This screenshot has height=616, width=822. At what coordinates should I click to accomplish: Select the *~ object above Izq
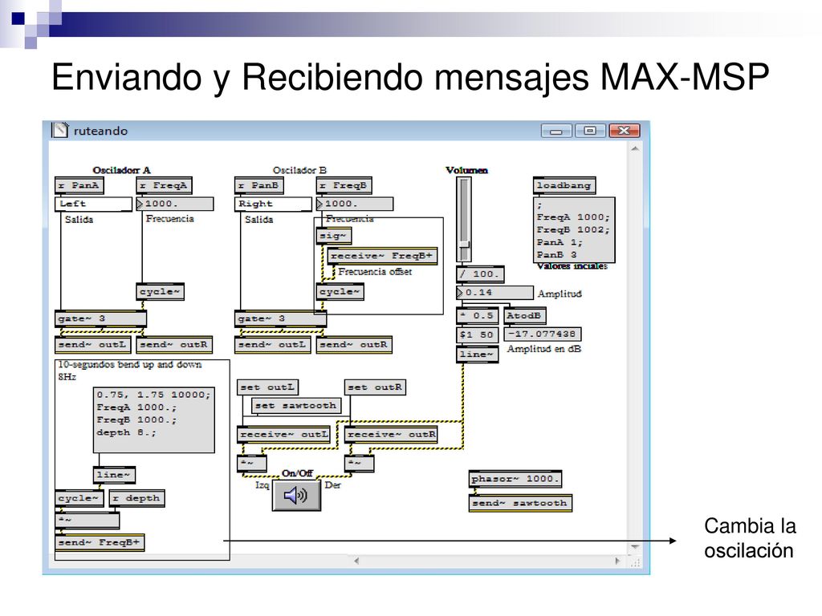click(x=252, y=464)
